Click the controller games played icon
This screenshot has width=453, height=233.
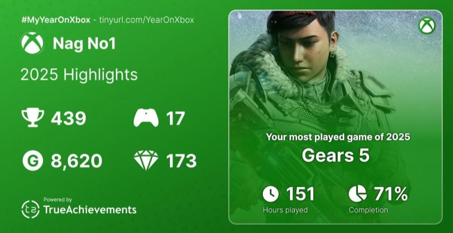click(x=146, y=118)
